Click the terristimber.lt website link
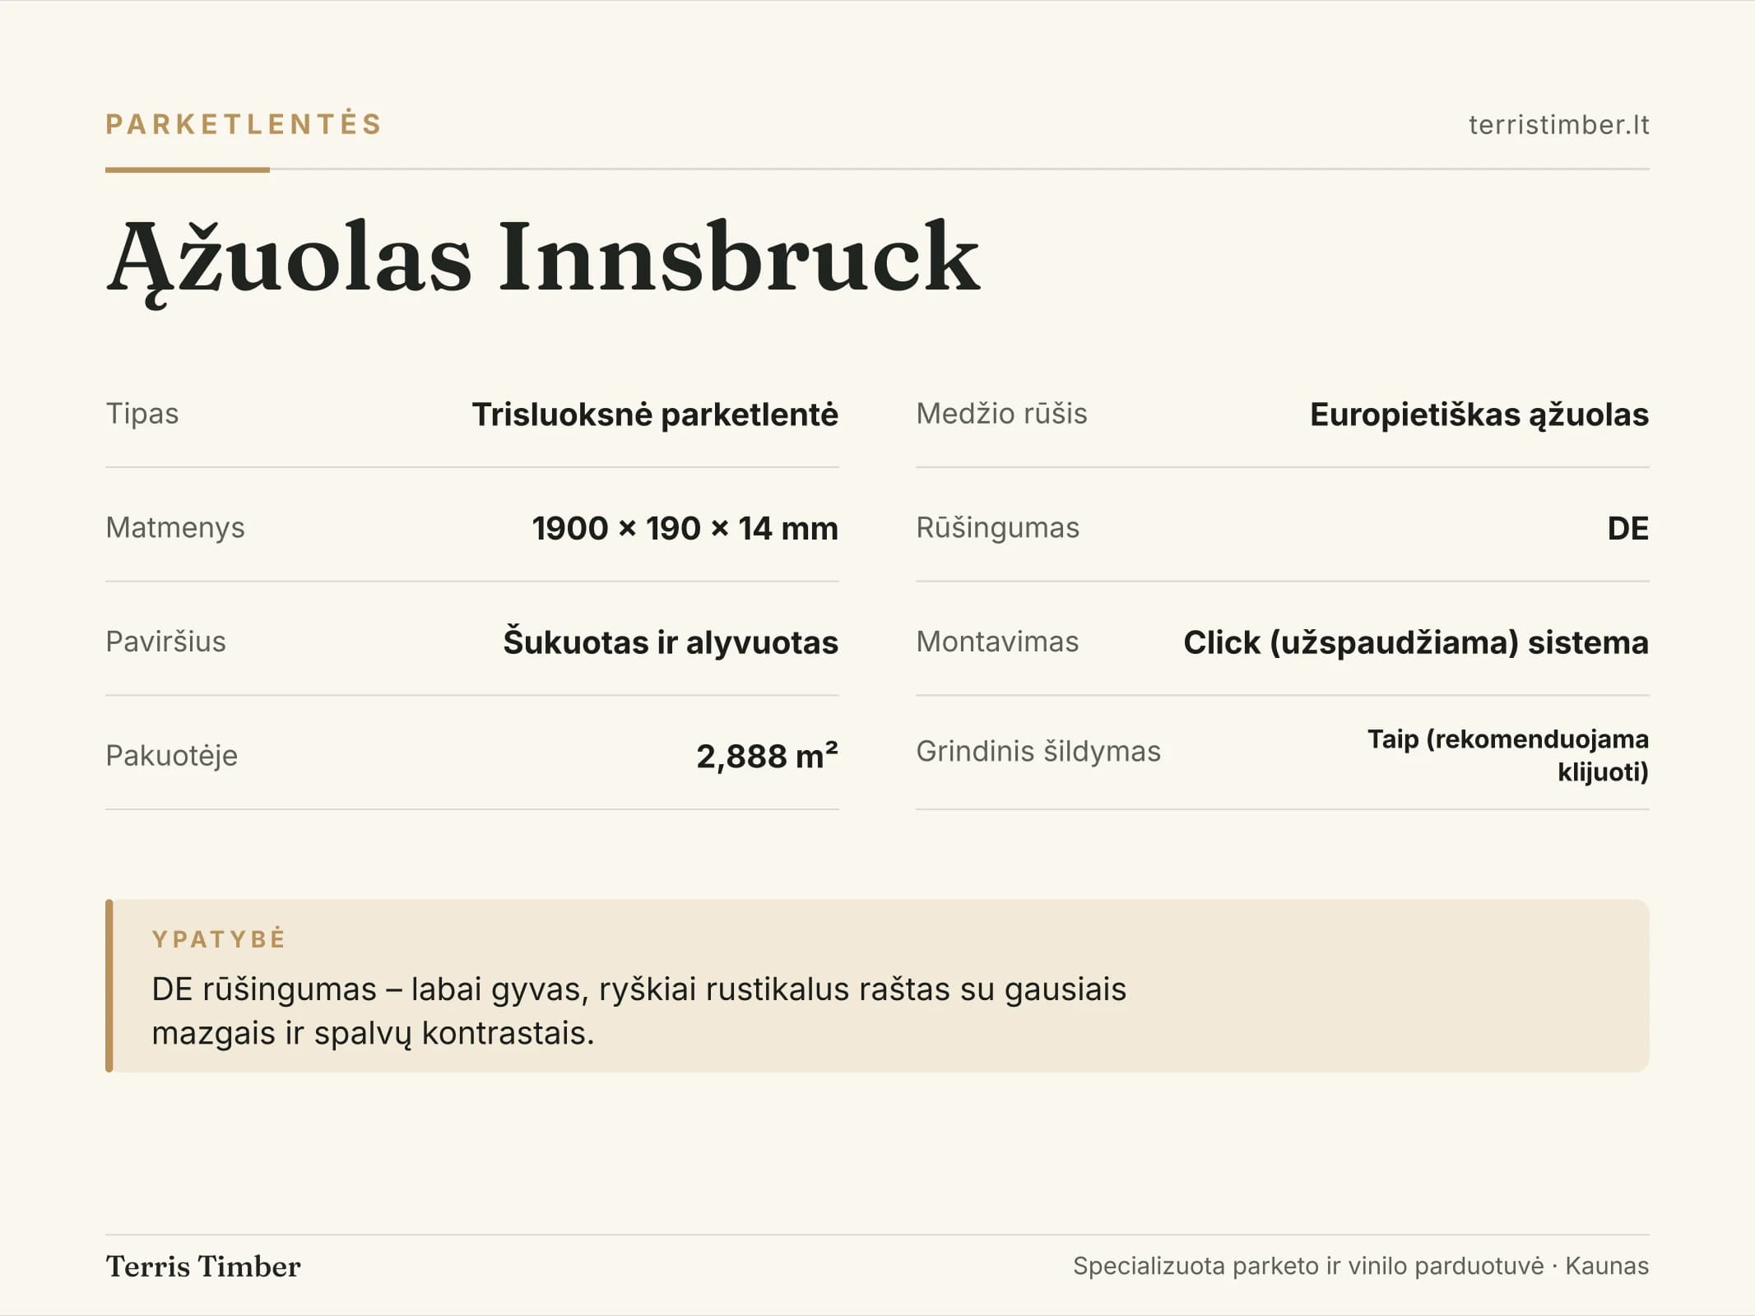Screen dimensions: 1755x1316 click(x=1558, y=125)
